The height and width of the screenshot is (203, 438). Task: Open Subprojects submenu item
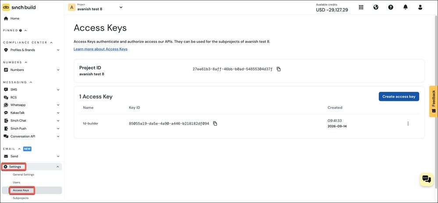(x=21, y=198)
